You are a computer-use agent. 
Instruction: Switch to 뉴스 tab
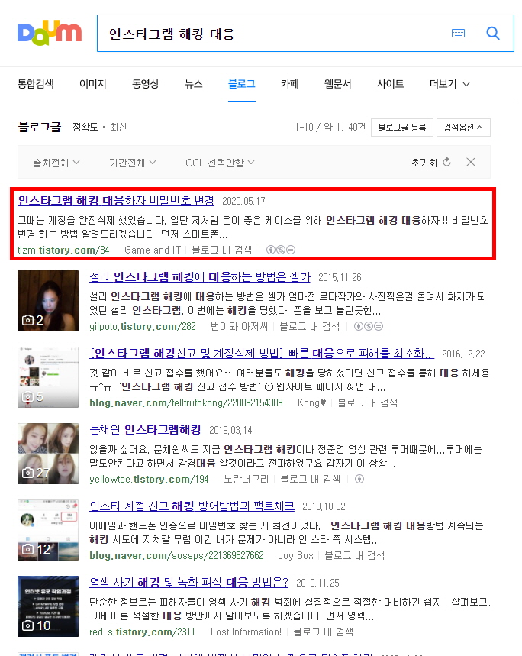(x=194, y=84)
